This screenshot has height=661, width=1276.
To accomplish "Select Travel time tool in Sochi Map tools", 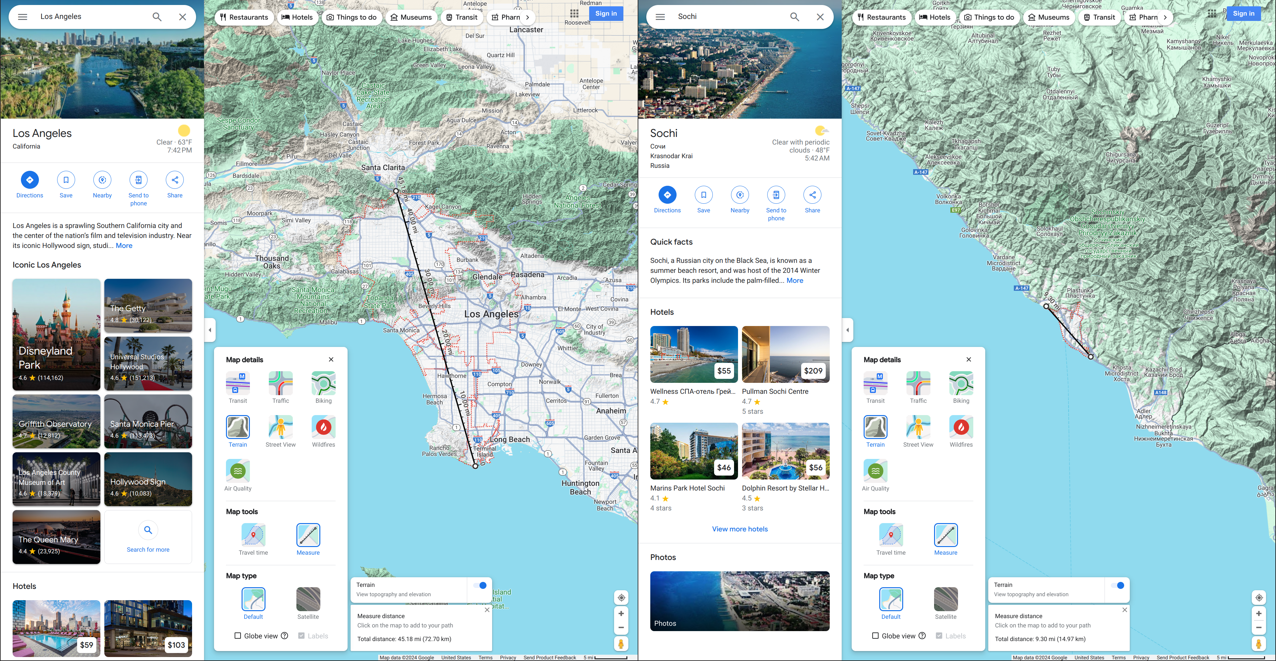I will pos(891,539).
